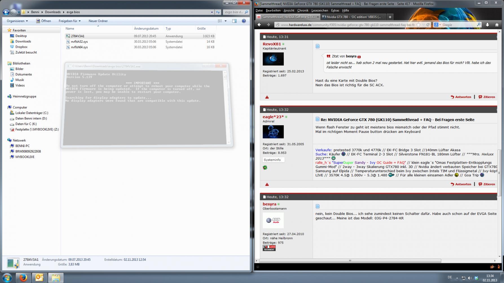The height and width of the screenshot is (283, 504).
Task: Open BENNI-PC under Netzwerk
Action: (22, 146)
